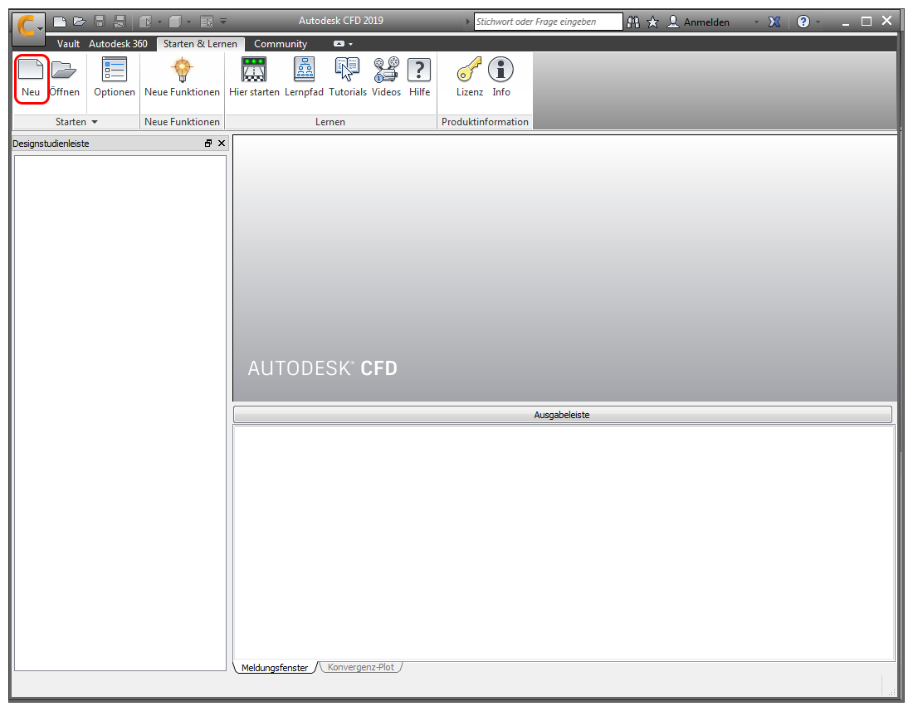Open dropdown arrow next to cube selection-mode icon
913x711 pixels.
(159, 22)
